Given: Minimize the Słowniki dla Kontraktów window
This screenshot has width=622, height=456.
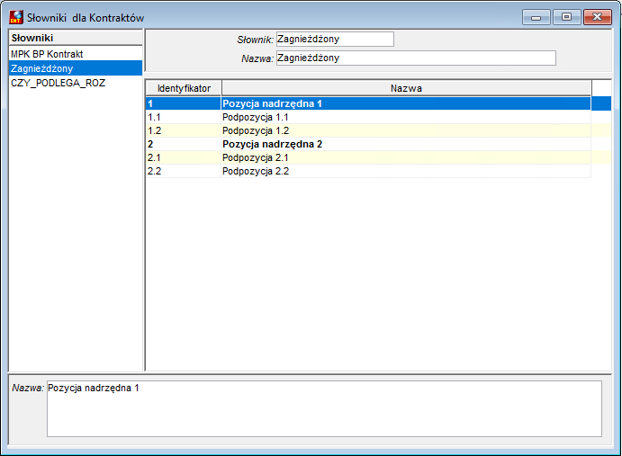Looking at the screenshot, I should pos(536,17).
